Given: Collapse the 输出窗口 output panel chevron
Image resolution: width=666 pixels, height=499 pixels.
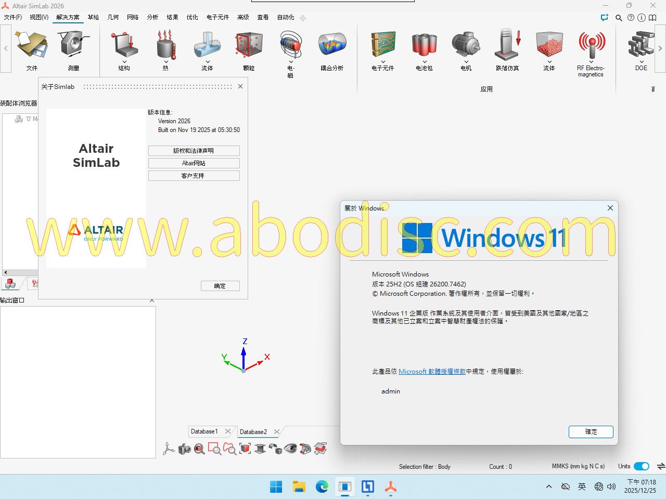Looking at the screenshot, I should point(152,300).
